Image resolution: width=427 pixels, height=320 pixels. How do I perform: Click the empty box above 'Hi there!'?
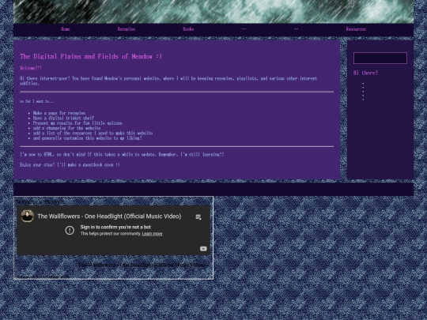click(x=380, y=58)
